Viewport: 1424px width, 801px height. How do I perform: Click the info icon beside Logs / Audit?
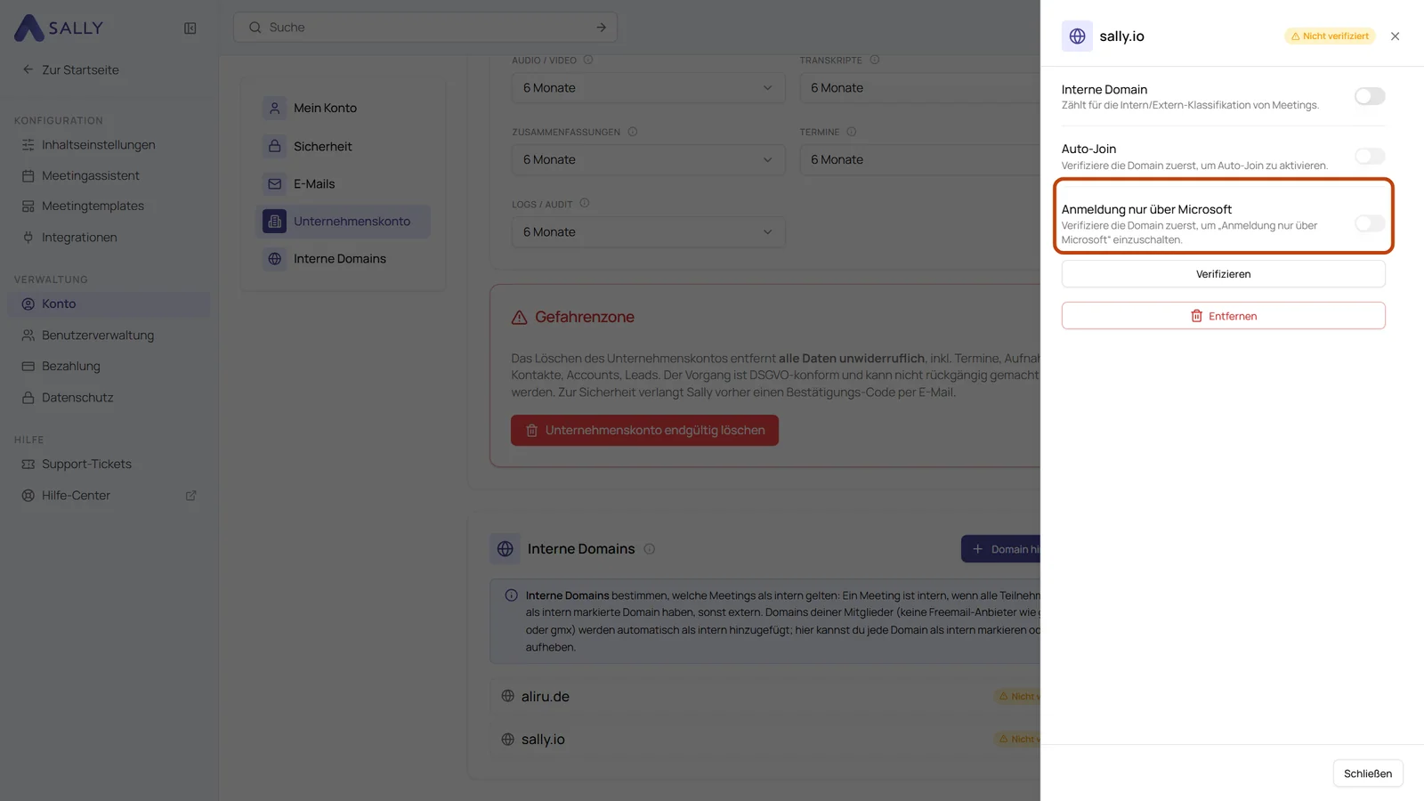(x=585, y=204)
